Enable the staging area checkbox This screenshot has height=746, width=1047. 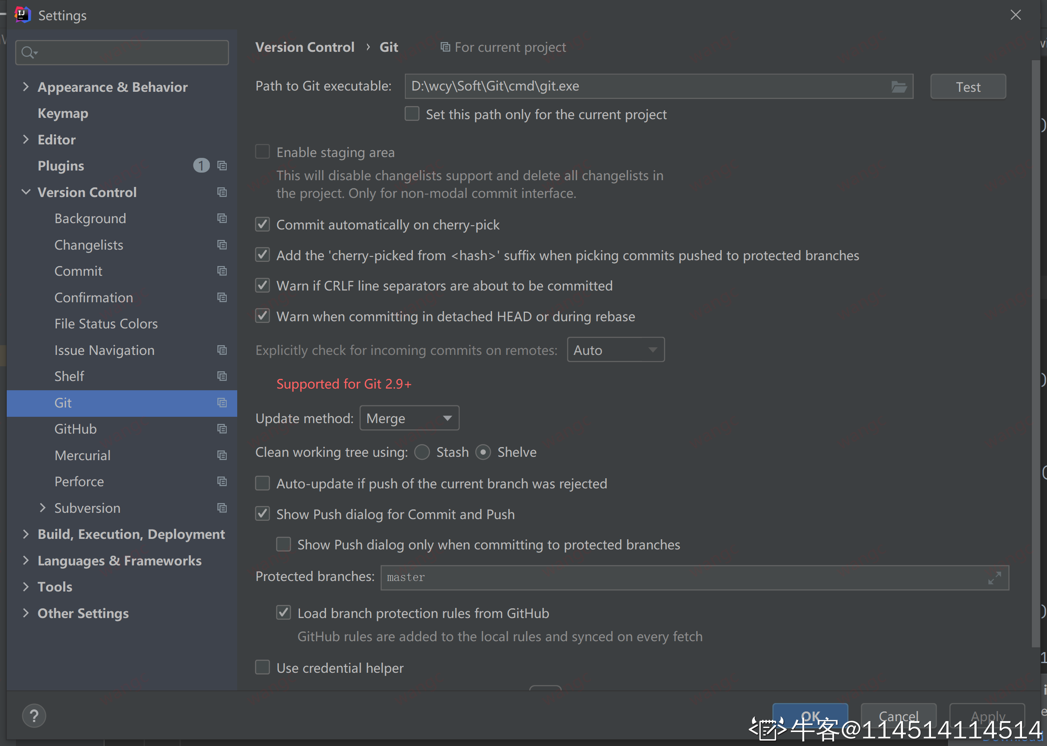[262, 152]
